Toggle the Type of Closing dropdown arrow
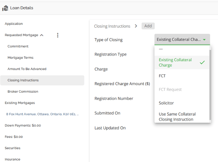This screenshot has height=162, width=218. point(204,40)
